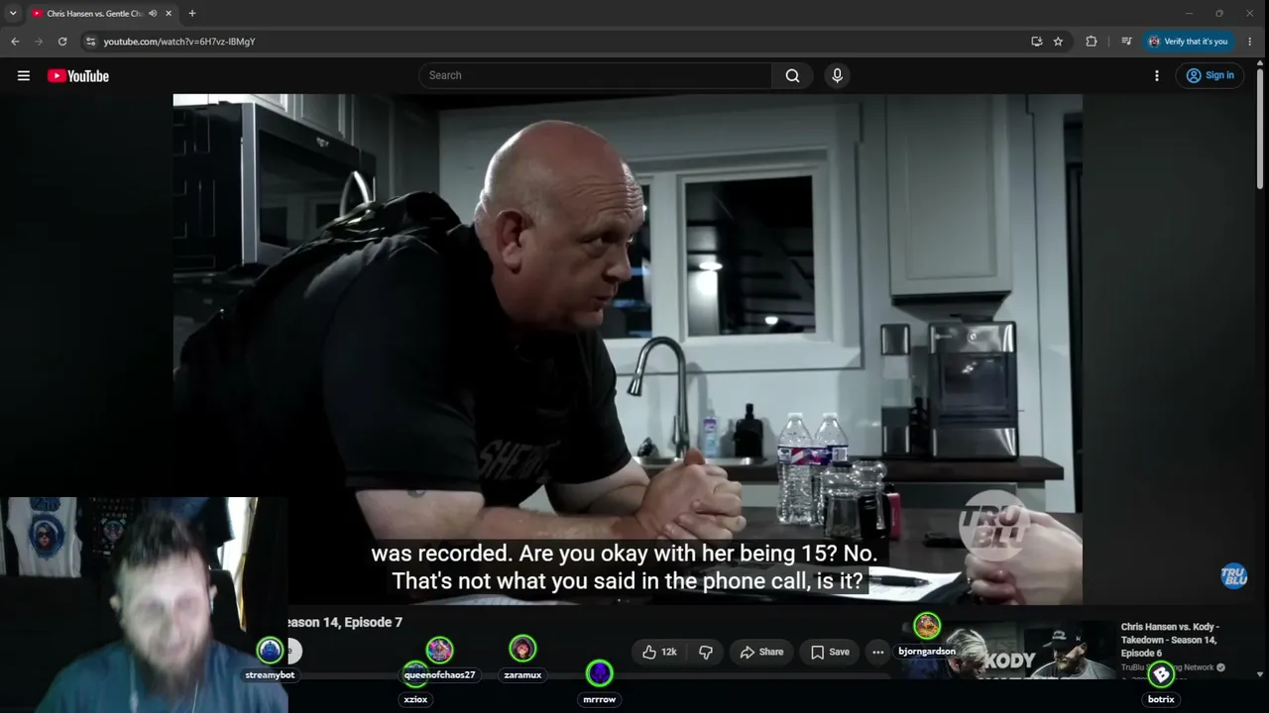
Task: Click the zaramux avatar
Action: point(522,649)
